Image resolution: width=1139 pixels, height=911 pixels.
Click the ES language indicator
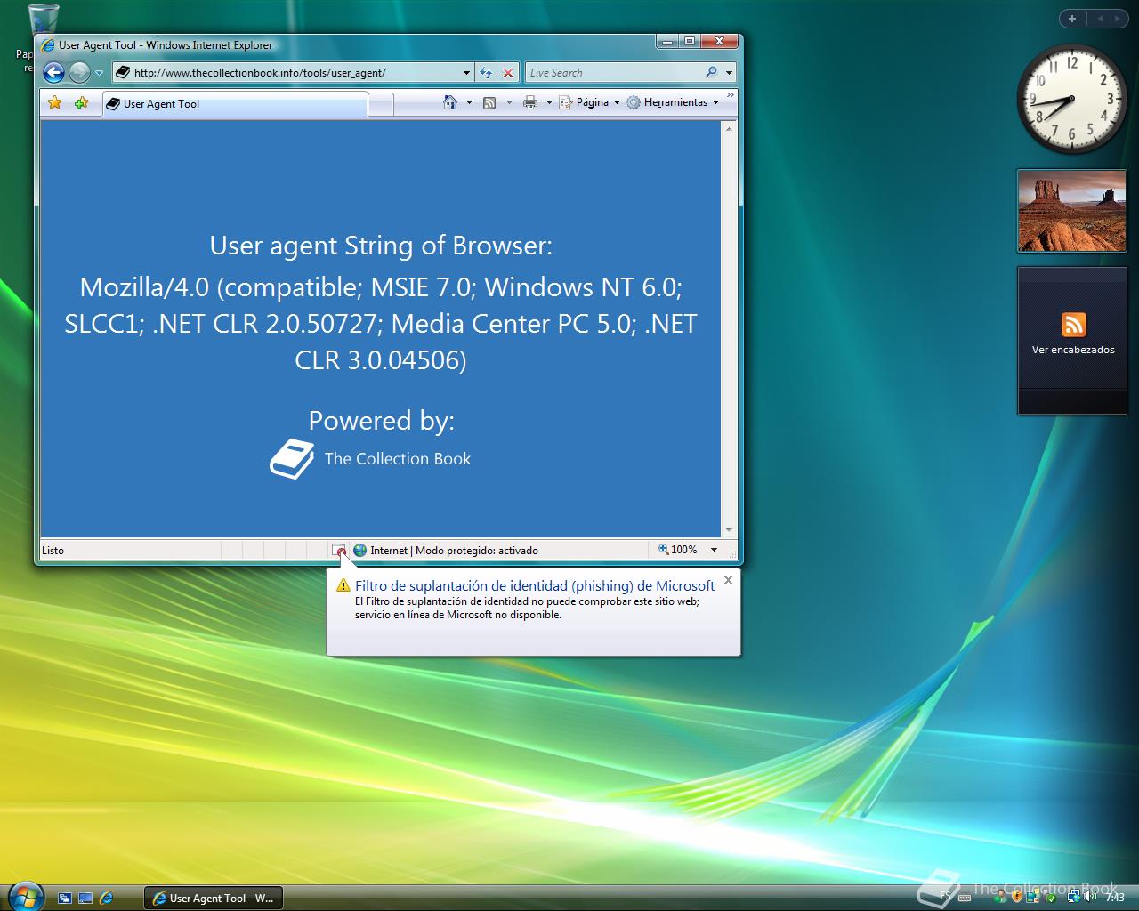(x=945, y=897)
